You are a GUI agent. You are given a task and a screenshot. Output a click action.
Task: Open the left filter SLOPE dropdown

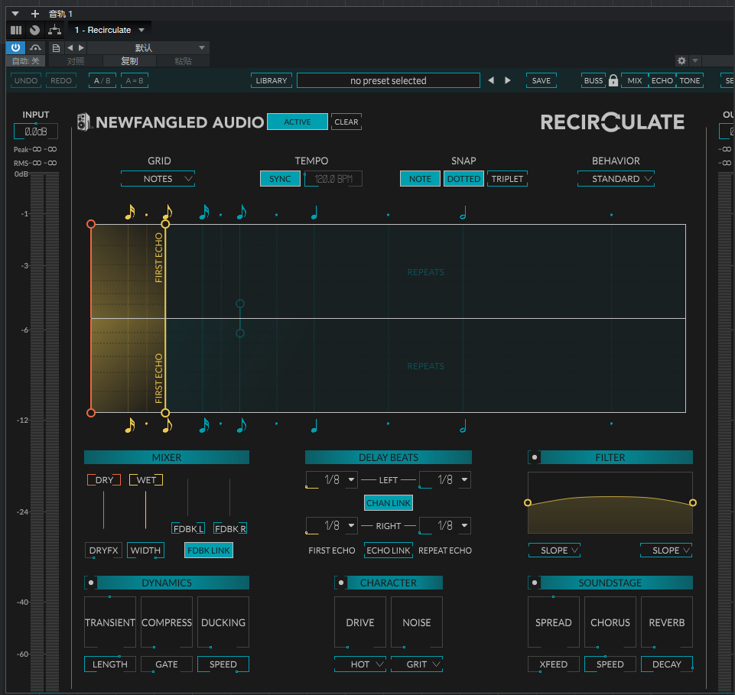click(554, 550)
